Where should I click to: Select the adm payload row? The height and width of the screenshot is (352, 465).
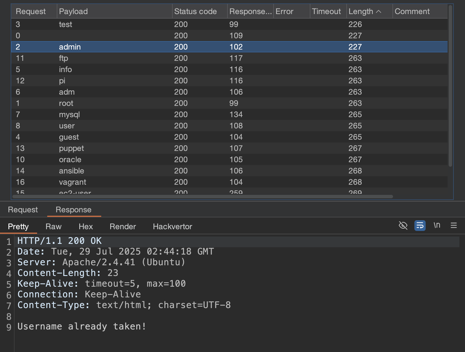pos(229,92)
